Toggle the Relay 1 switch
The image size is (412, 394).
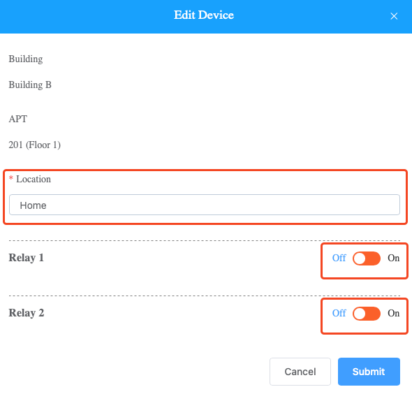(x=367, y=258)
